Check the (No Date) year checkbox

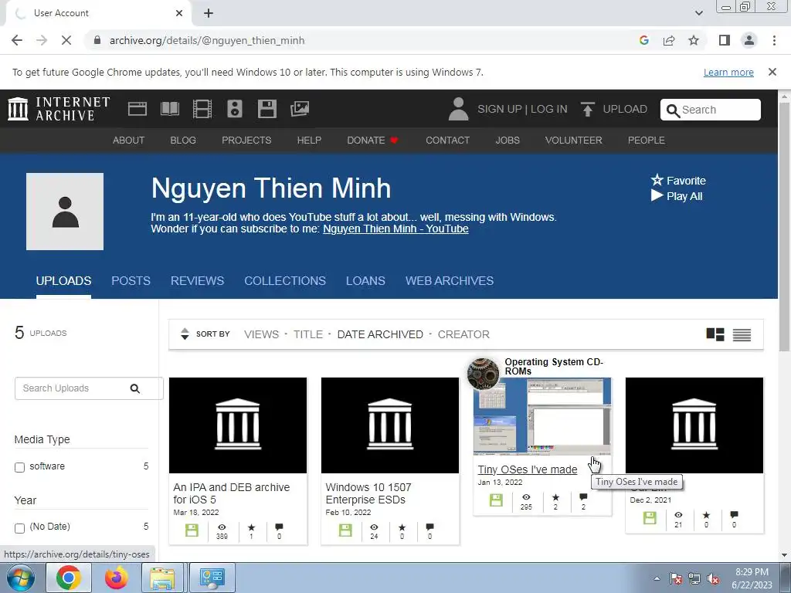pyautogui.click(x=19, y=528)
